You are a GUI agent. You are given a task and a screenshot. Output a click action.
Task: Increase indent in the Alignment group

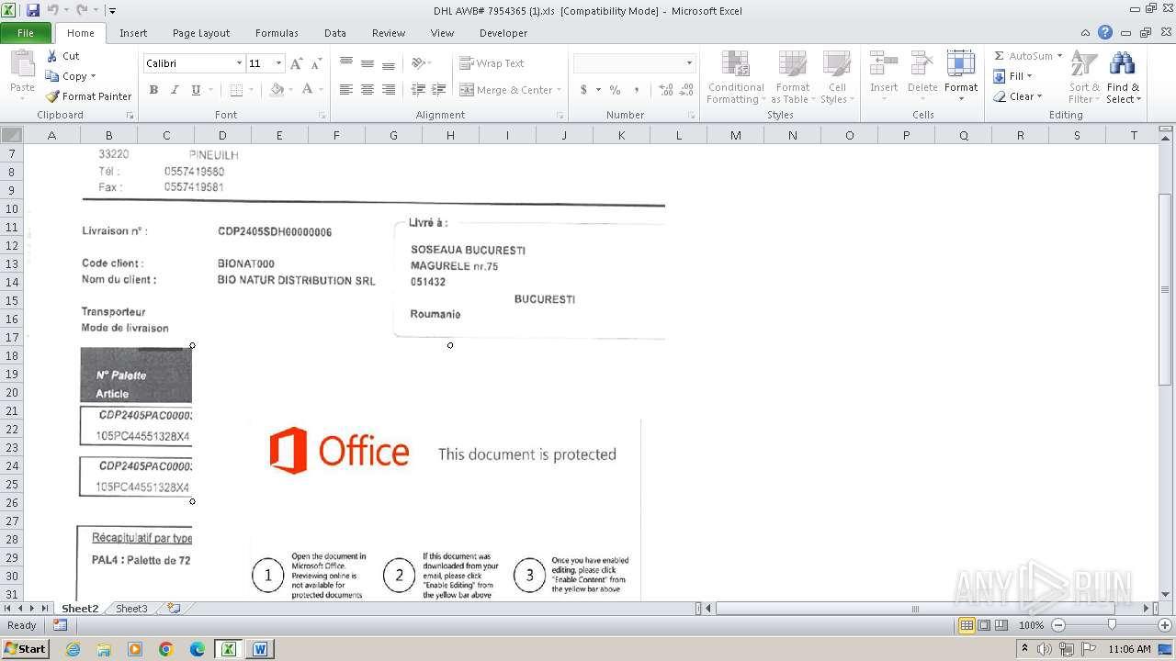pos(439,90)
